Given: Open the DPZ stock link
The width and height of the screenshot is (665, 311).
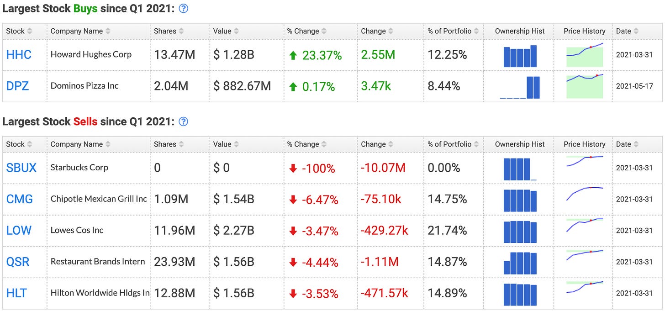Looking at the screenshot, I should (18, 86).
